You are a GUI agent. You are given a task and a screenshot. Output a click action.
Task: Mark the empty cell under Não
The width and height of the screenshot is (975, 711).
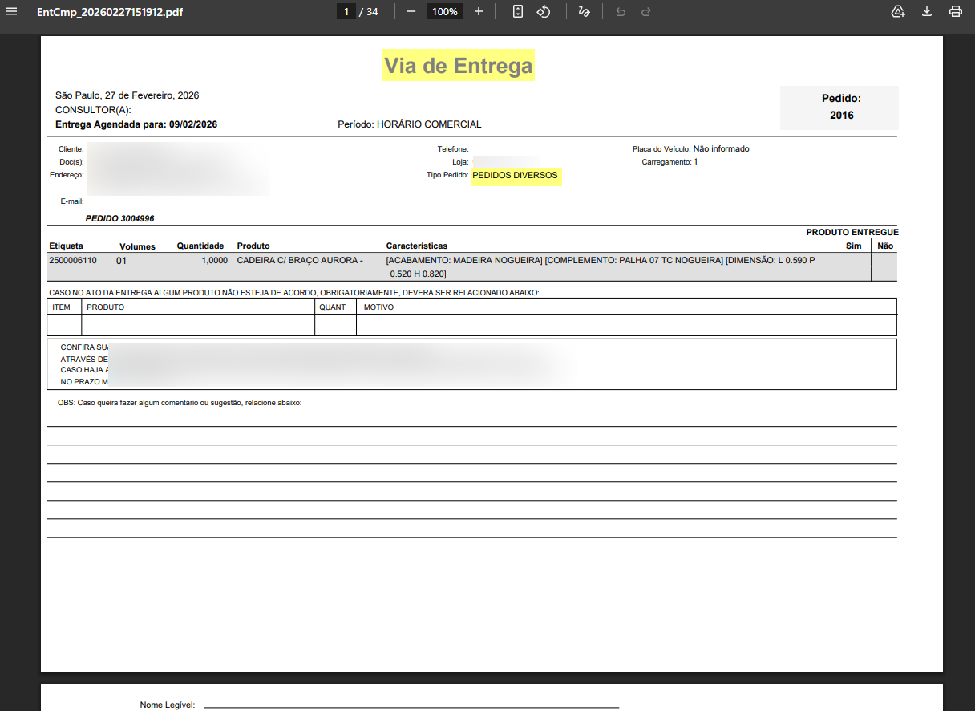coord(884,266)
